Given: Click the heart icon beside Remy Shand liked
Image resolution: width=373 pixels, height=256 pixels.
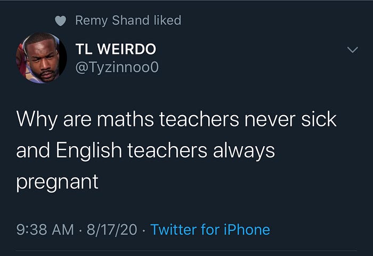Looking at the screenshot, I should pos(60,21).
